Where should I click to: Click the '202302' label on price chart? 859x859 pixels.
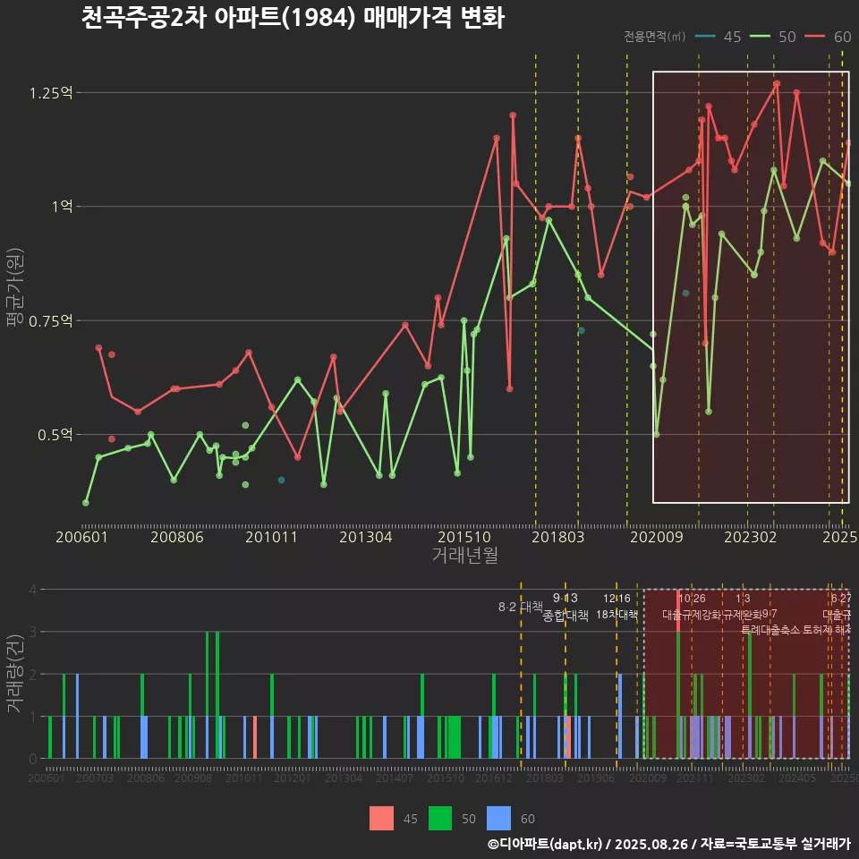[751, 537]
